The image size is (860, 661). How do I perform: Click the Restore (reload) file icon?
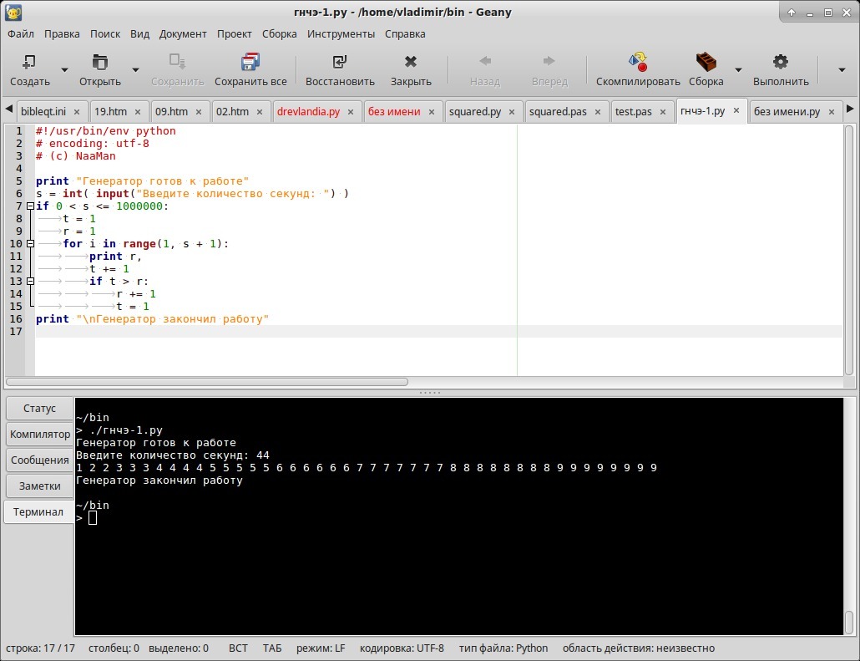click(340, 62)
